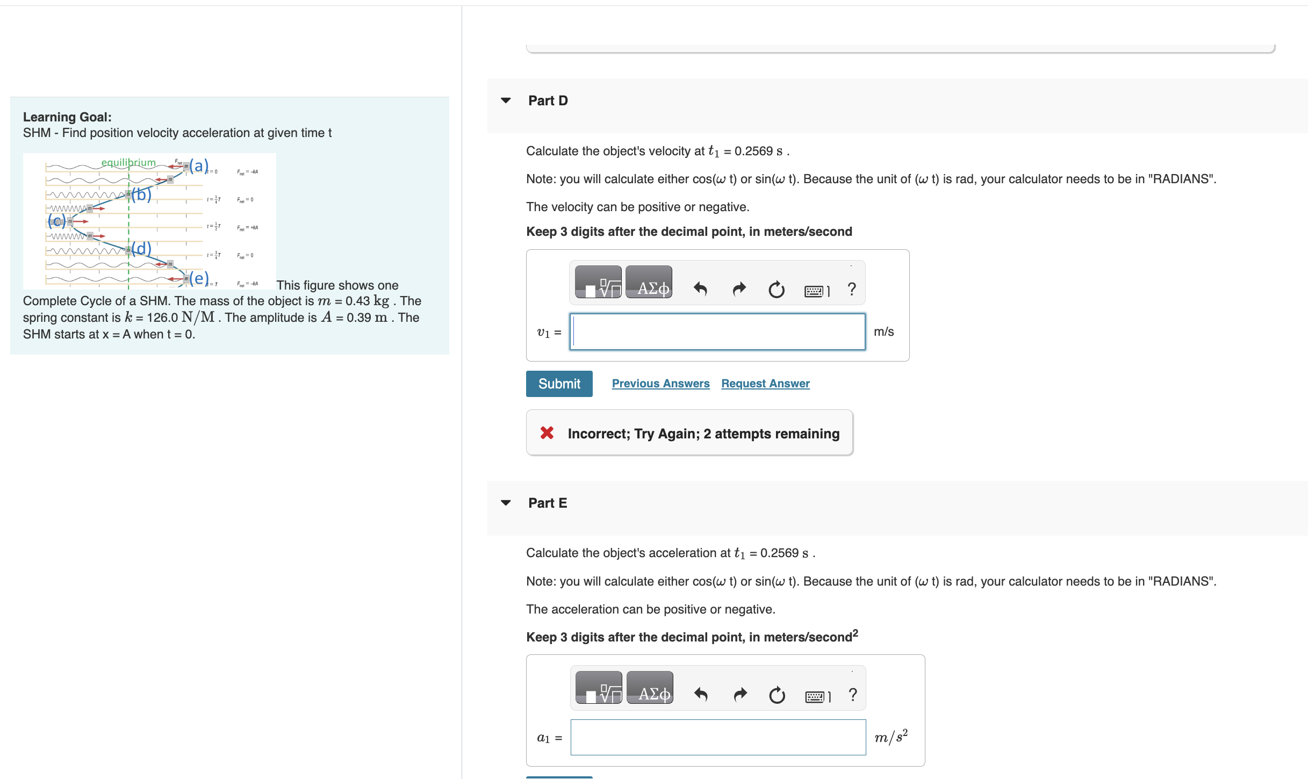Viewport: 1308px width, 779px height.
Task: Click inside the a1 acceleration input field
Action: point(718,738)
